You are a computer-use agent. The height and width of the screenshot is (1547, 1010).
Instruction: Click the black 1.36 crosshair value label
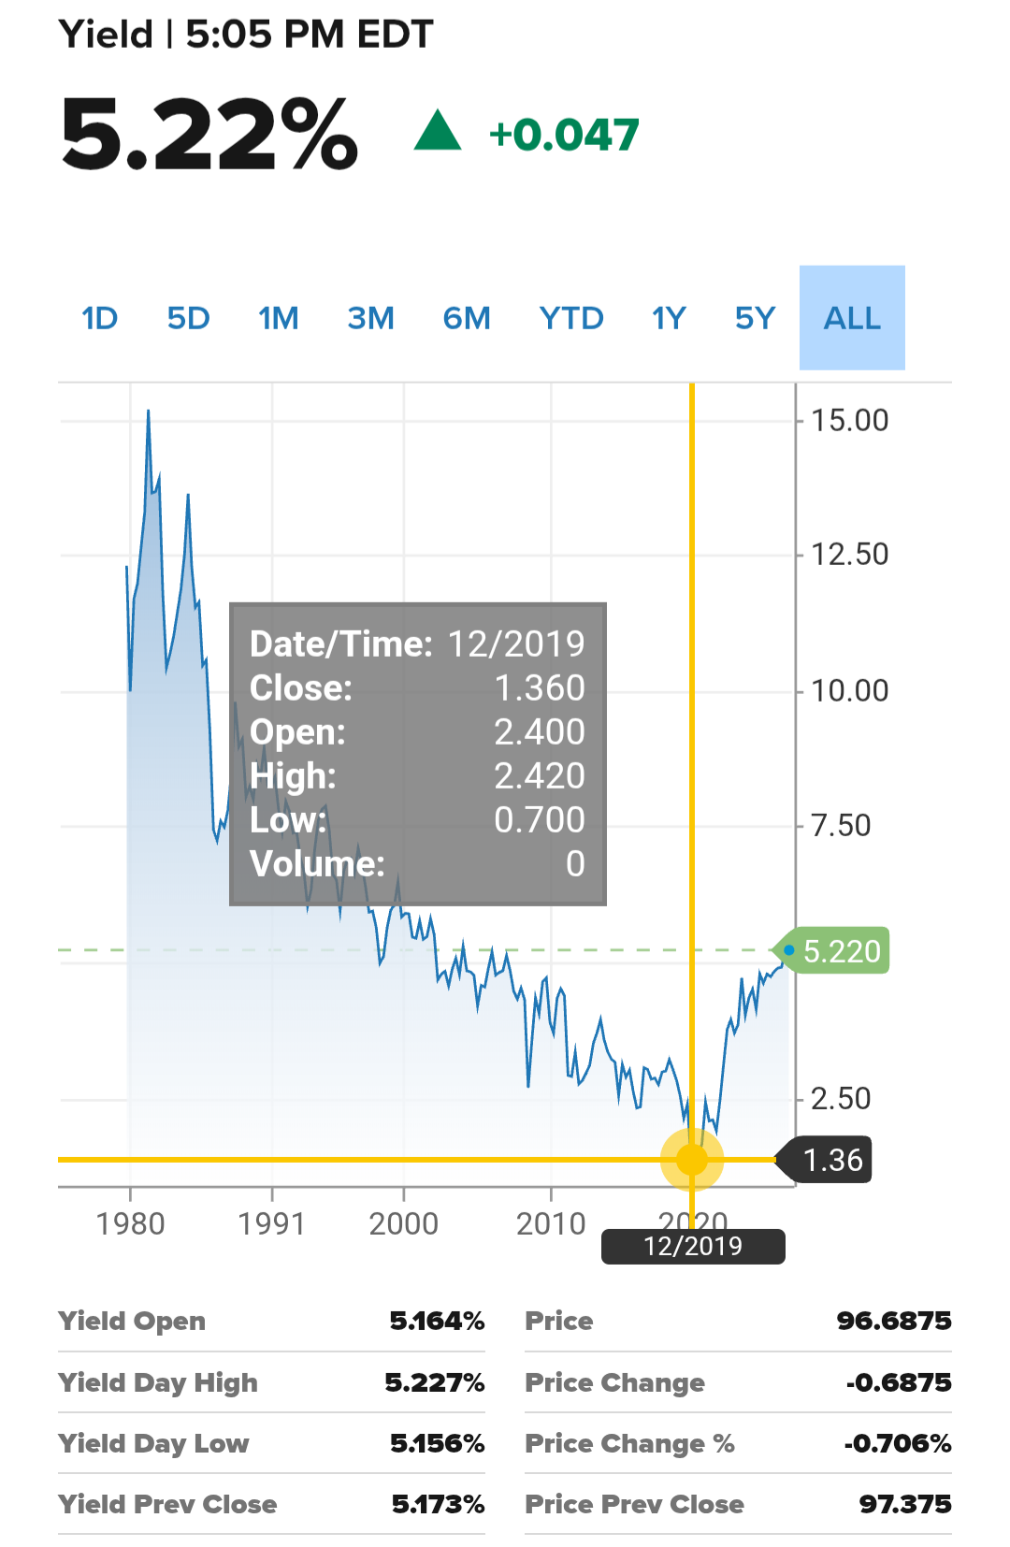825,1160
